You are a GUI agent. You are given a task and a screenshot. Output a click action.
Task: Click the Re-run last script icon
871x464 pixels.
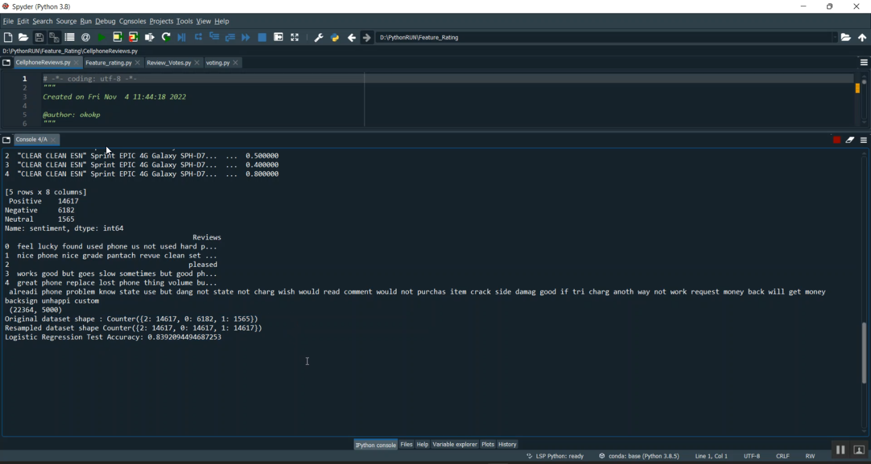[x=166, y=38]
